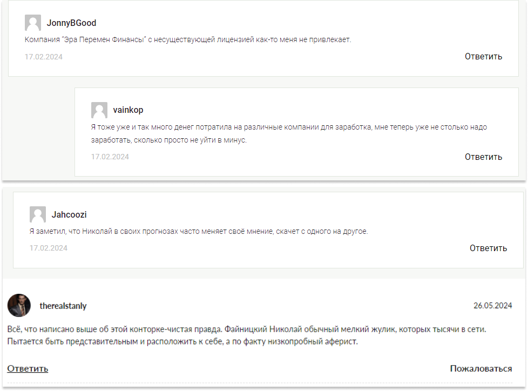Select the vainkop username

coord(128,110)
